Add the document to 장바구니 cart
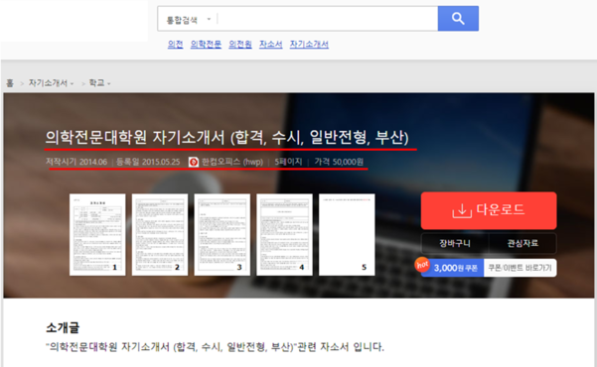 [455, 243]
